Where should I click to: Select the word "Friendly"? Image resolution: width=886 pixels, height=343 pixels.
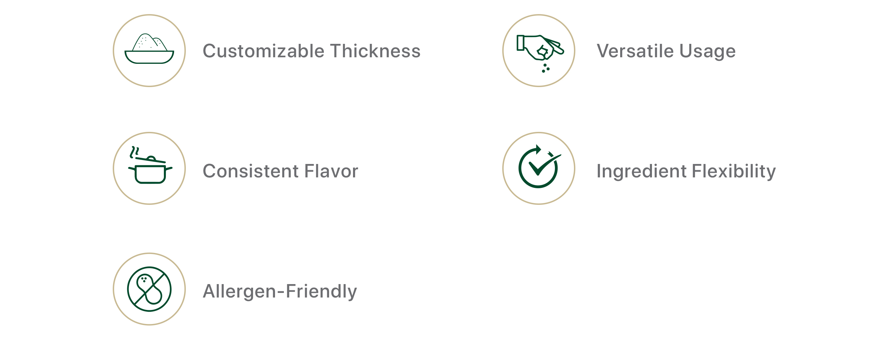click(321, 291)
